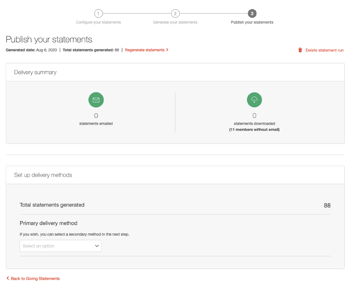
Task: Click the Configure your statements step label
Action: coord(98,22)
